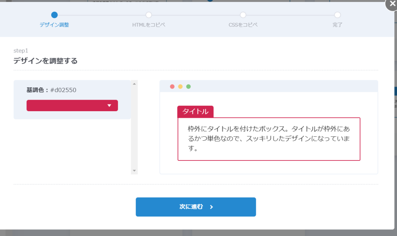Click the scrollbar up arrow in settings panel
Screen dimensions: 397x236
tap(134, 84)
